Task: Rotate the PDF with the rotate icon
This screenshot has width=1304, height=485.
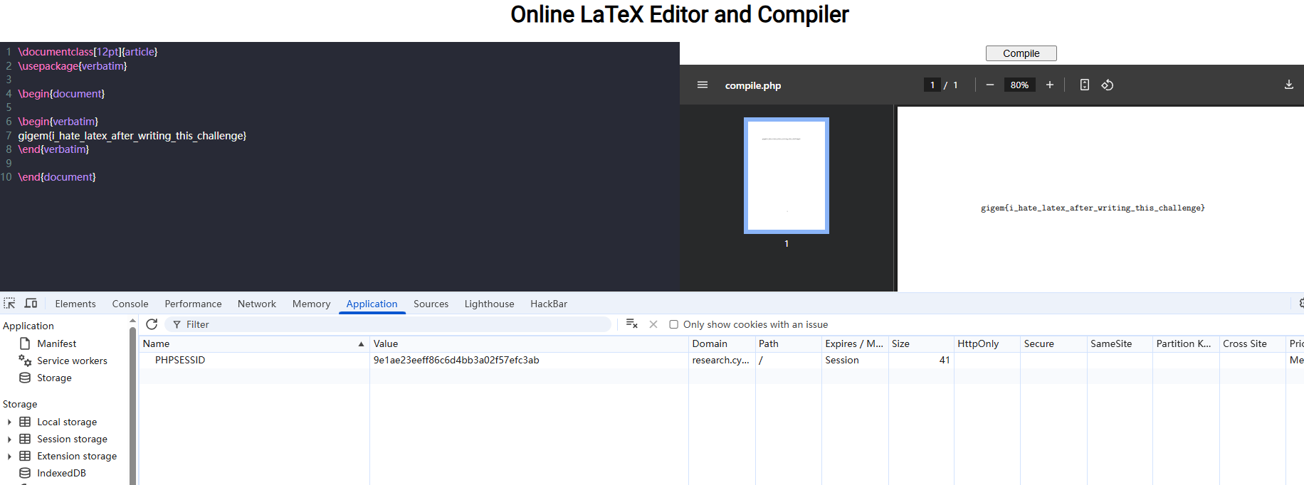Action: click(x=1107, y=85)
